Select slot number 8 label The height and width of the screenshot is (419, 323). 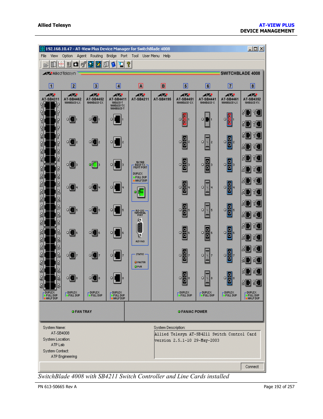(x=253, y=86)
